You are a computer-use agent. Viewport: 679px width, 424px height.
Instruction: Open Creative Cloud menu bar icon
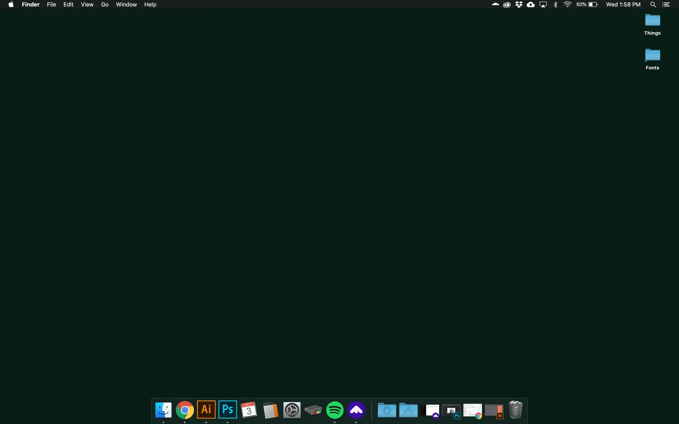tap(507, 4)
